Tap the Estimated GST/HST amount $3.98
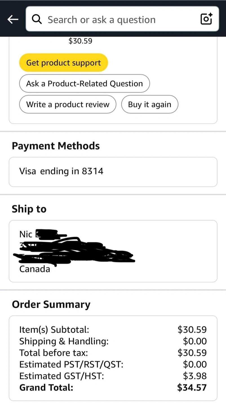 (x=195, y=376)
